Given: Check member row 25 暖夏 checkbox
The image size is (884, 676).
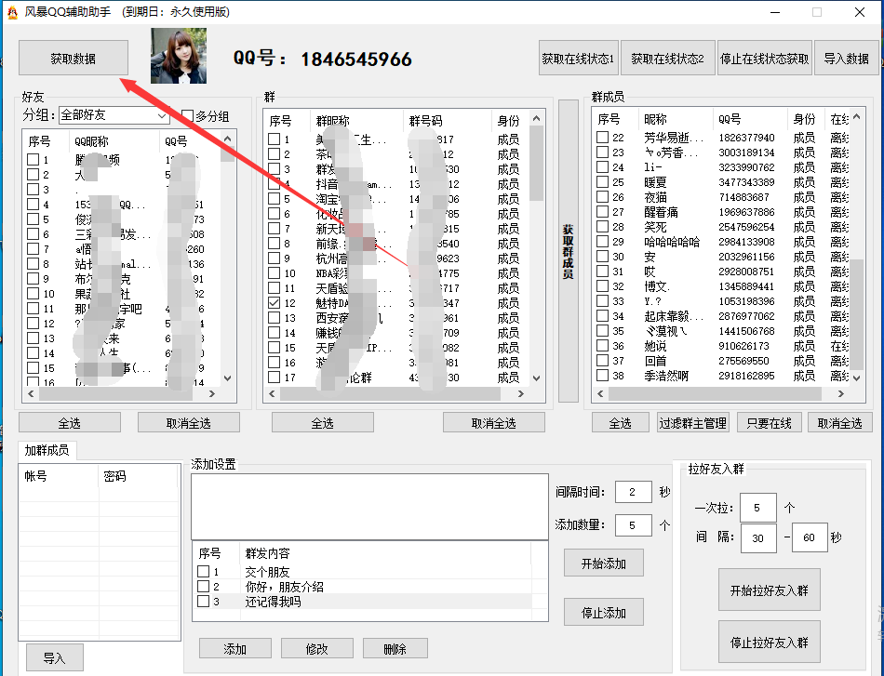Looking at the screenshot, I should (603, 182).
